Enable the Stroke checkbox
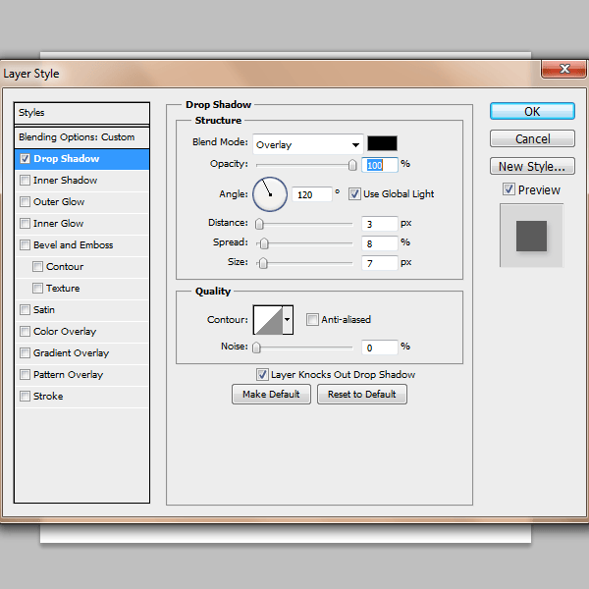 click(25, 397)
